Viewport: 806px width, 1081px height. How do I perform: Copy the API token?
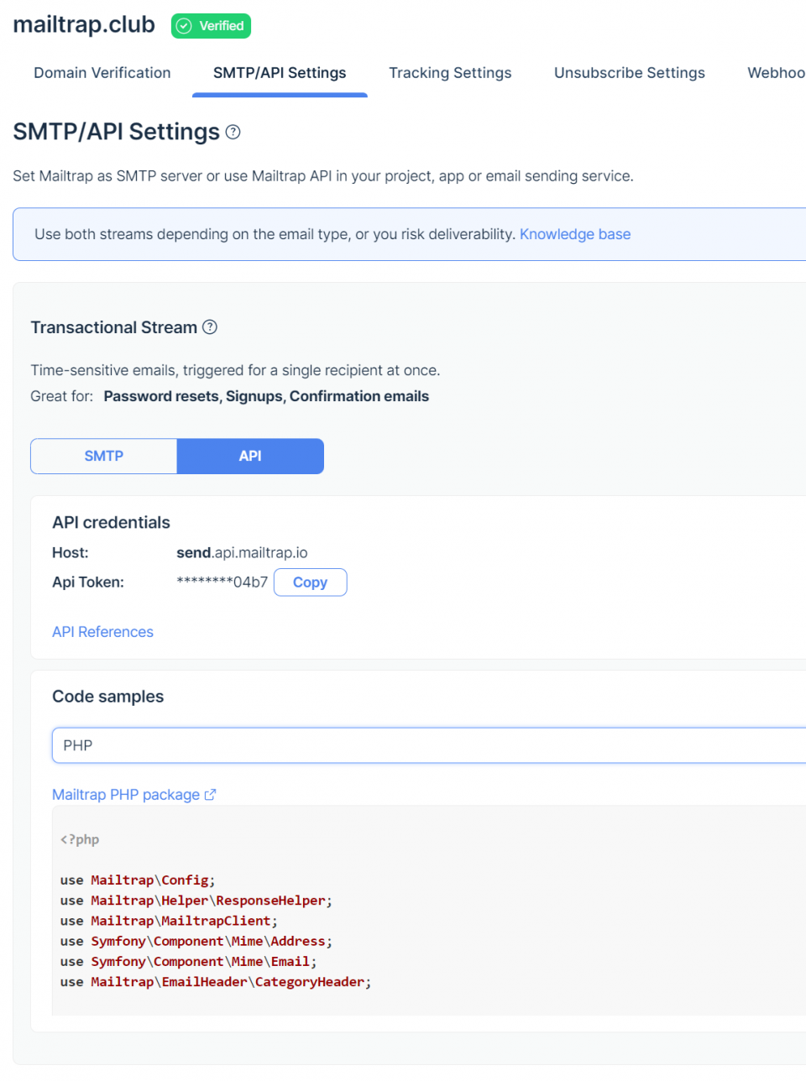pyautogui.click(x=310, y=582)
